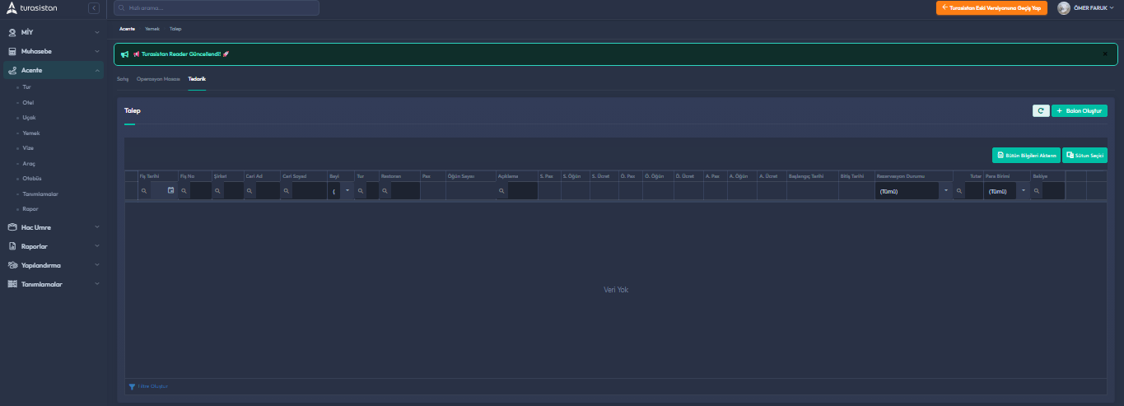The image size is (1124, 406).
Task: Switch to the Operasyon Masası tab
Action: click(158, 79)
